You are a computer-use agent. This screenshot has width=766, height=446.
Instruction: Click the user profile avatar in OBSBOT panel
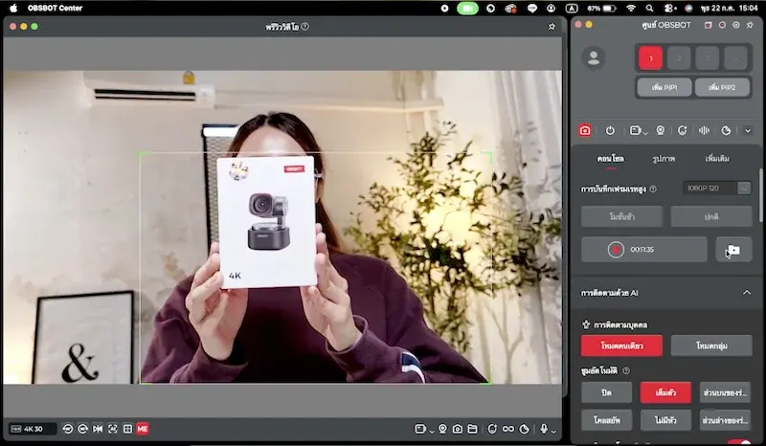(x=594, y=58)
